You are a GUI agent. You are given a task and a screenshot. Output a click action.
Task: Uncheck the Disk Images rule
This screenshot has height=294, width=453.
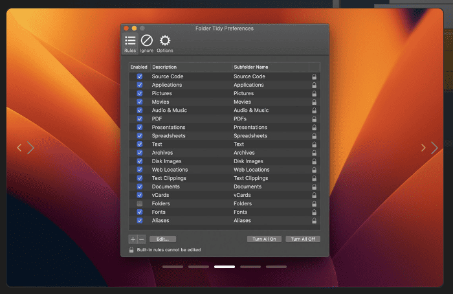coord(140,161)
